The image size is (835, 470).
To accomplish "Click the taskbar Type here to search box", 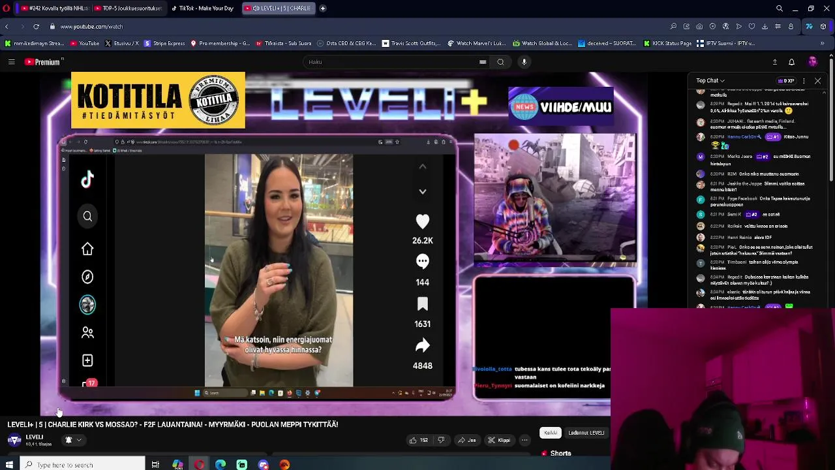I will tap(82, 465).
